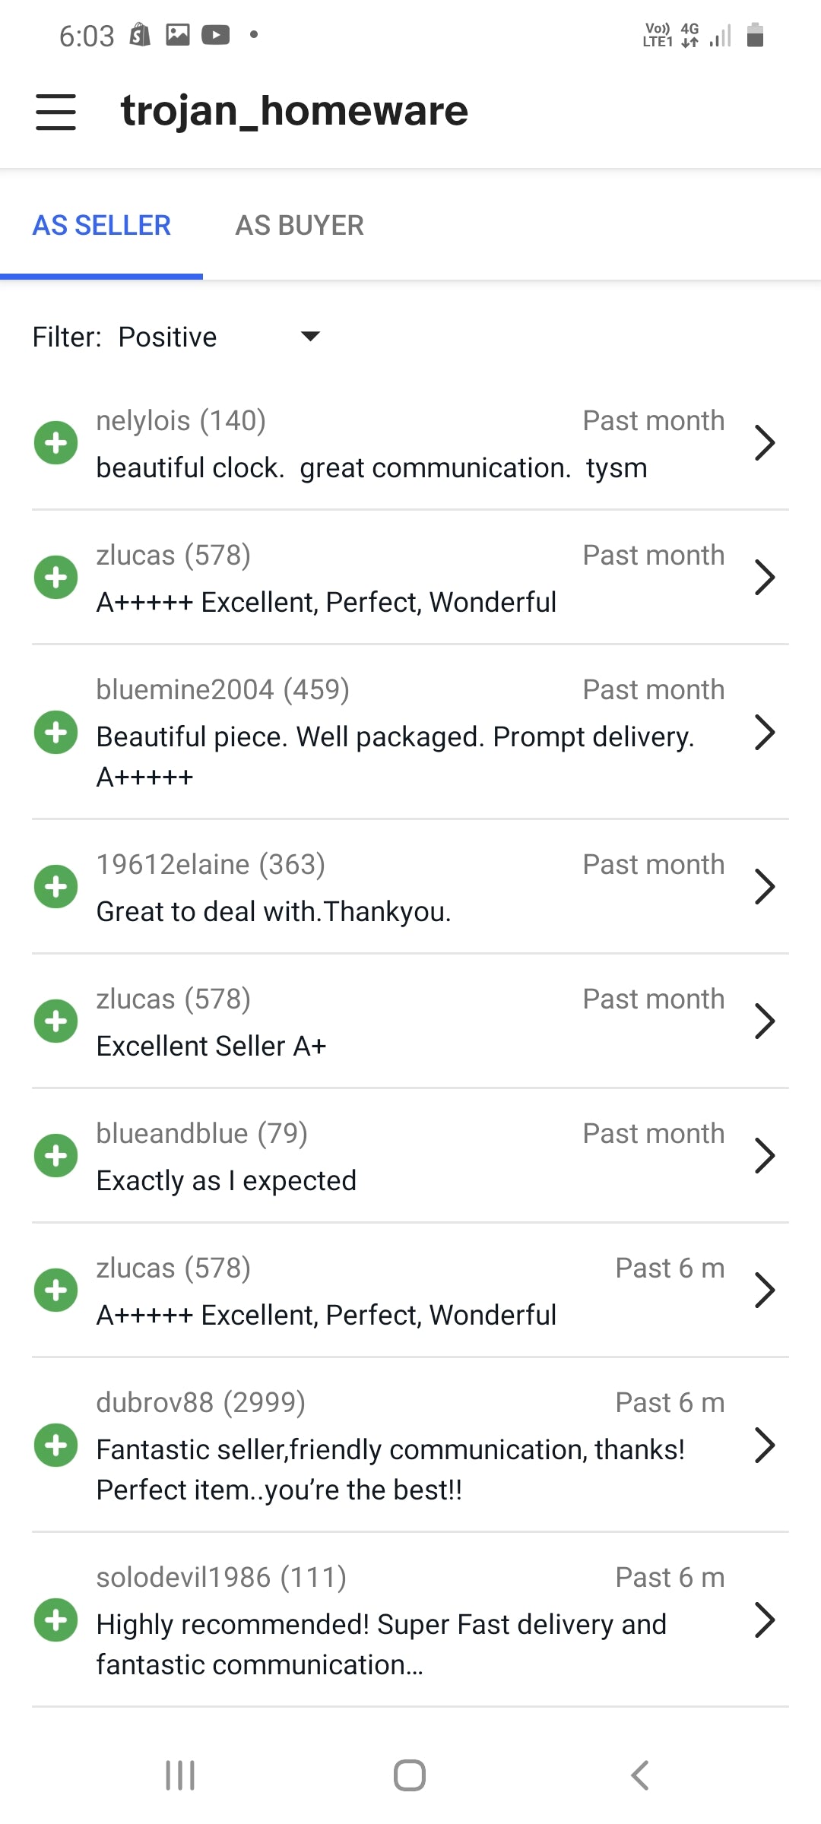
Task: Tap the positive icon beside solodevil1986
Action: tap(55, 1620)
